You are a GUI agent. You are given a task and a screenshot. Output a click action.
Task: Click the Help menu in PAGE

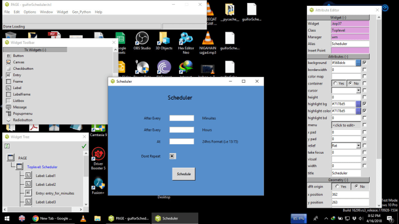tap(99, 12)
